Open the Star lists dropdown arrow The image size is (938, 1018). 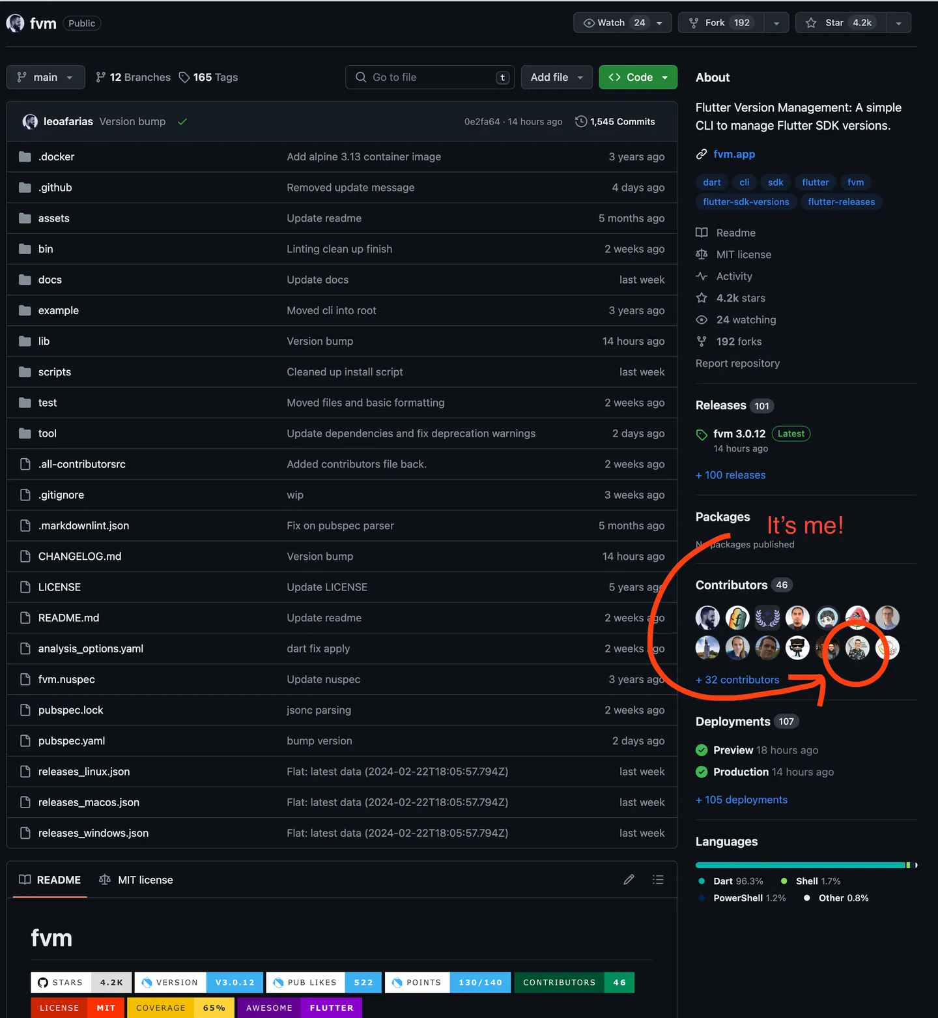899,23
